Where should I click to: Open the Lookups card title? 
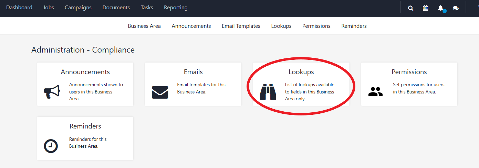coord(301,72)
